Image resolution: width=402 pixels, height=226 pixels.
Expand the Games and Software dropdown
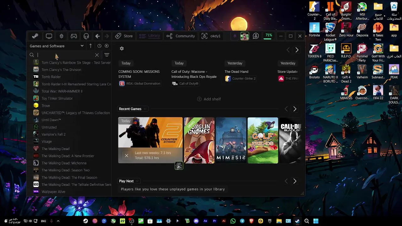pyautogui.click(x=57, y=46)
